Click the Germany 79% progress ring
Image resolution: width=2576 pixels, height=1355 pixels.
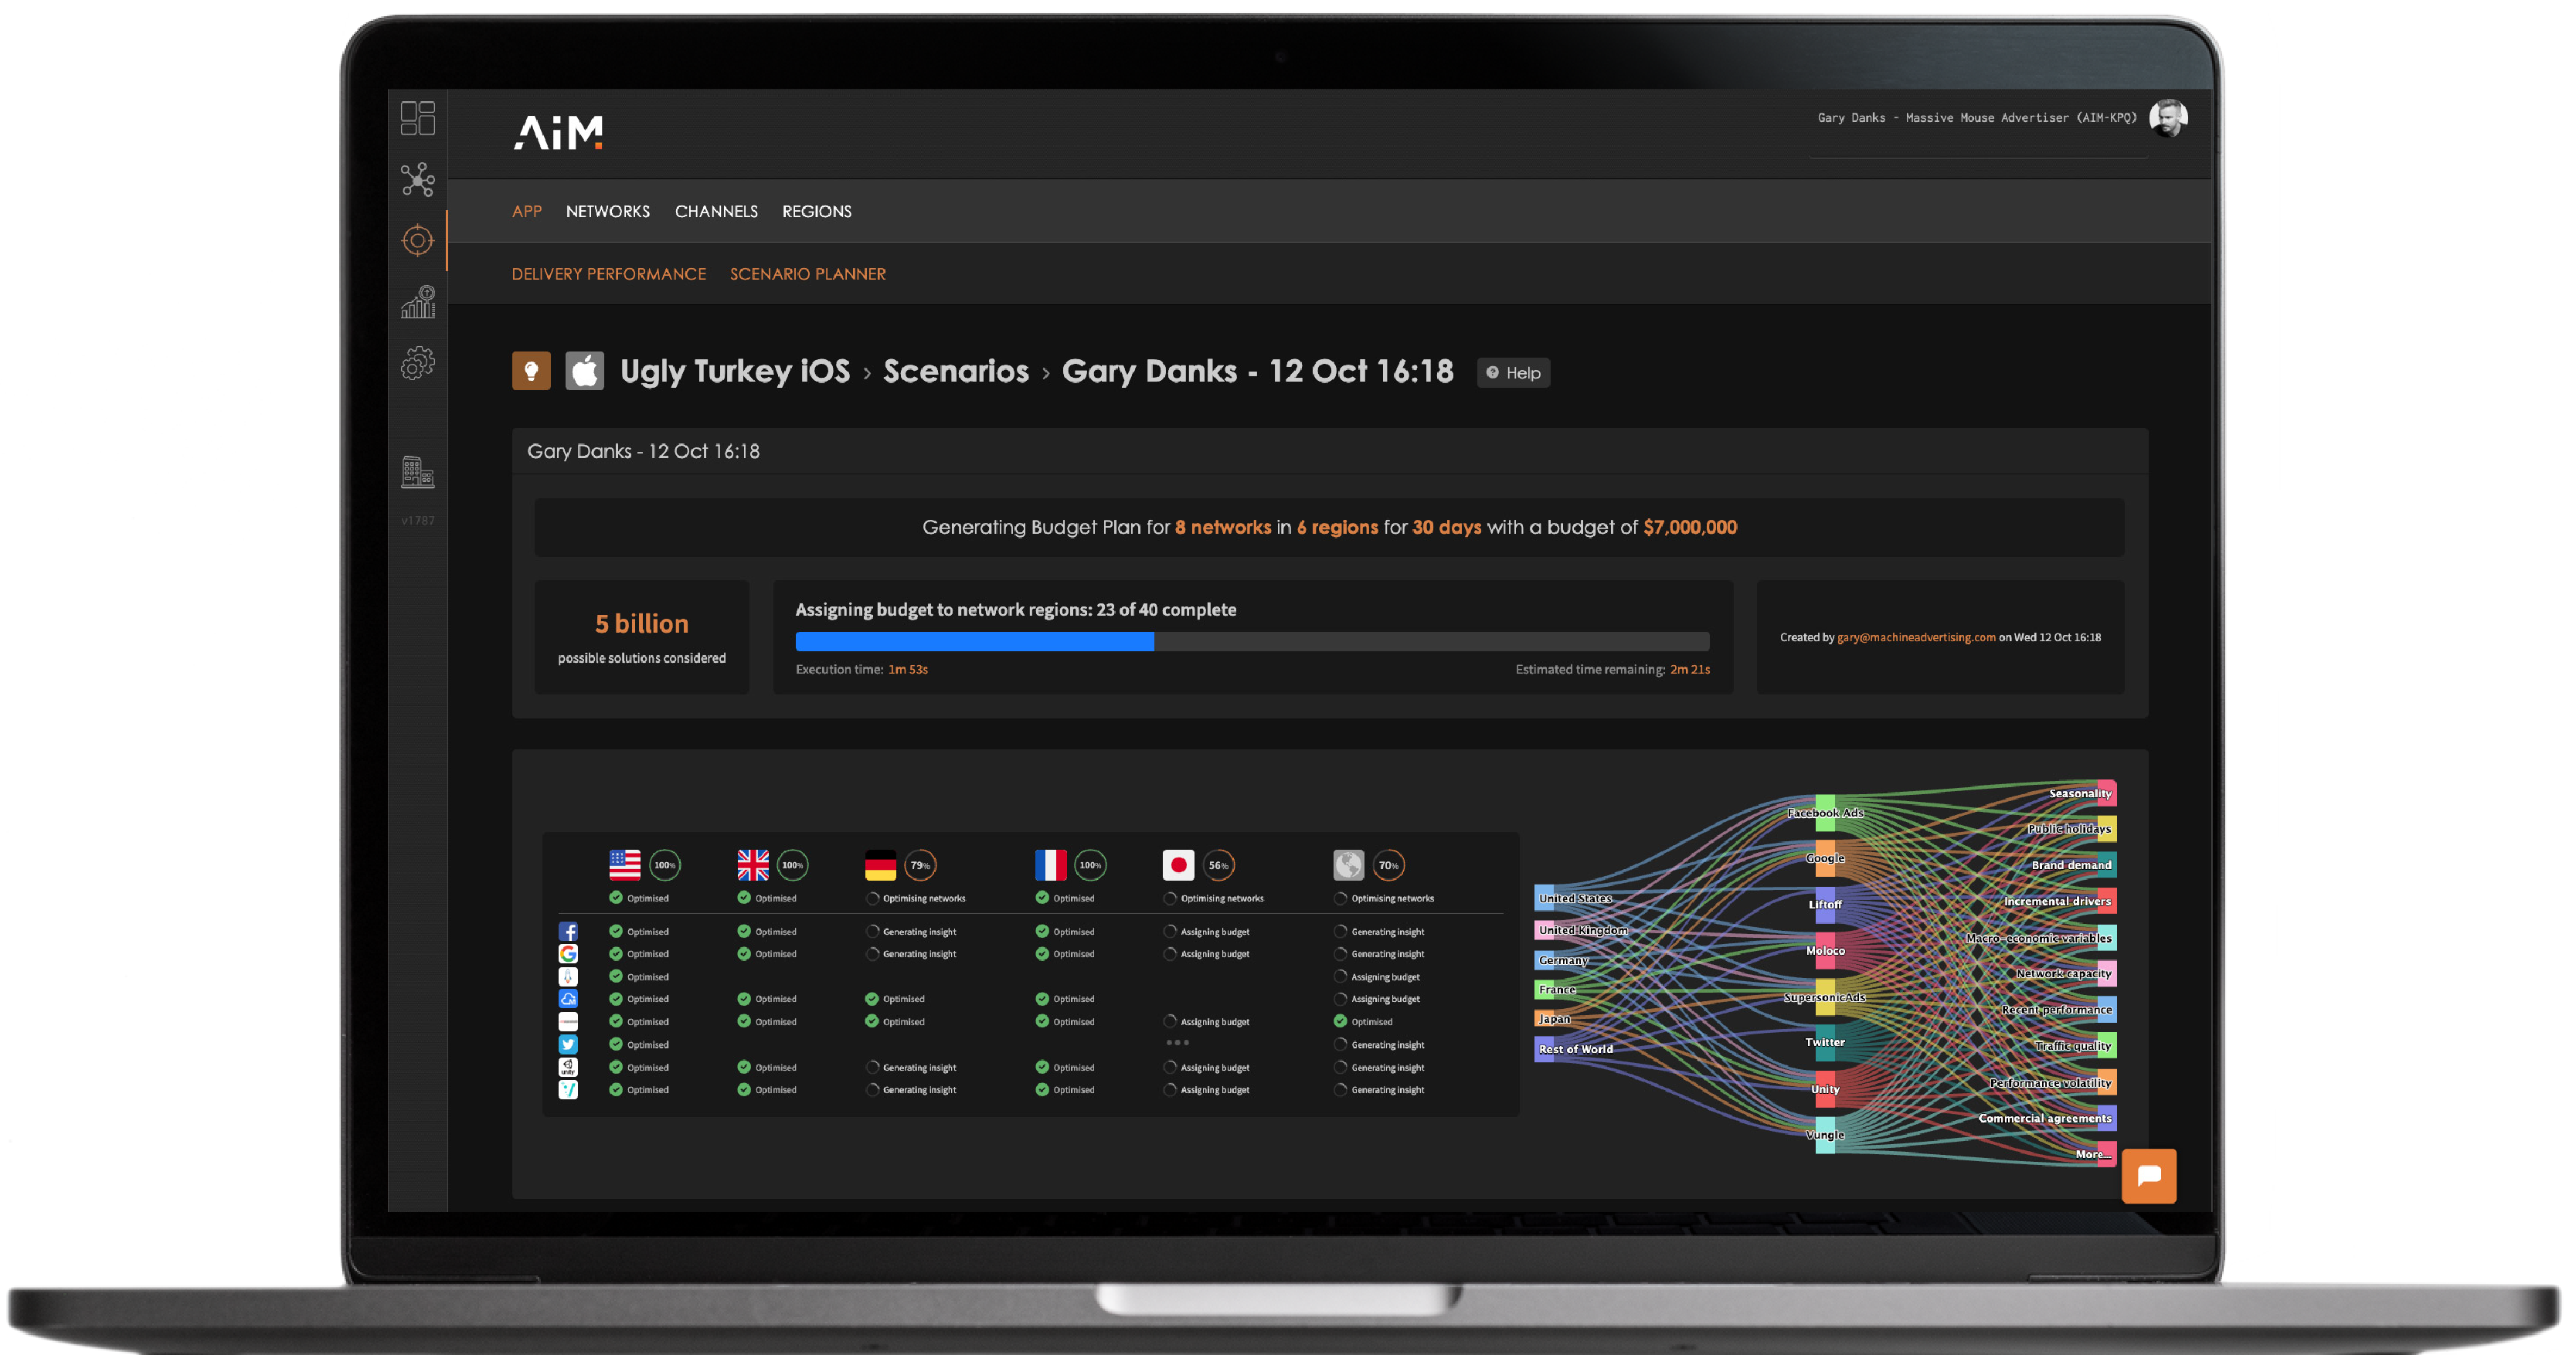(x=920, y=865)
